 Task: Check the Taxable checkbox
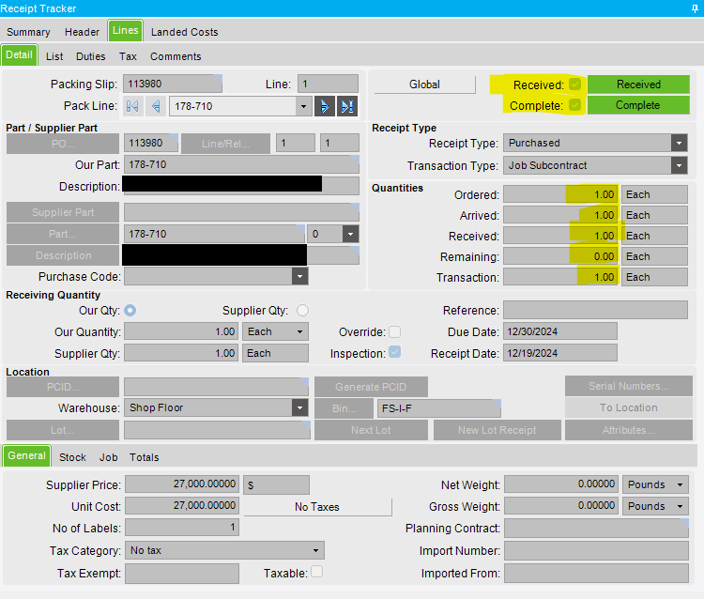coord(316,572)
